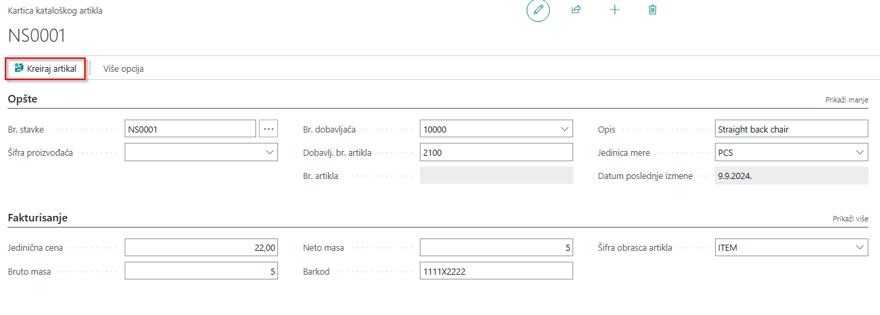The image size is (880, 315).
Task: Click the share icon
Action: point(576,10)
